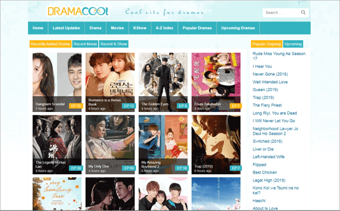Screen dimensions: 340x211
Task: Select the Popular Ongoing tab
Action: point(266,44)
